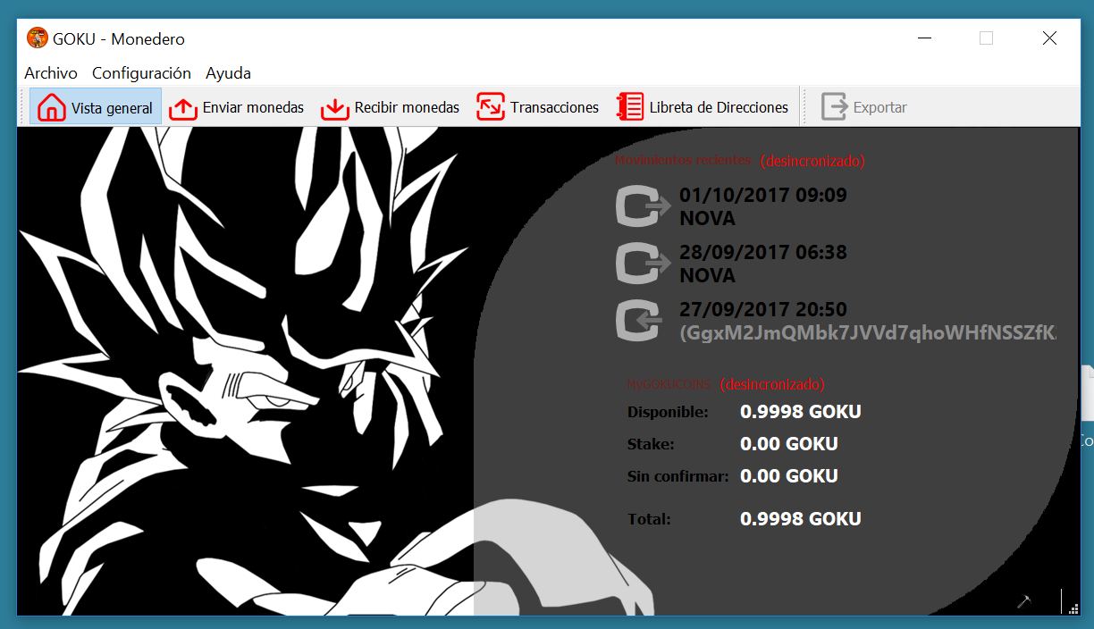This screenshot has width=1094, height=629.
Task: Click the Disponible: label
Action: pyautogui.click(x=668, y=412)
